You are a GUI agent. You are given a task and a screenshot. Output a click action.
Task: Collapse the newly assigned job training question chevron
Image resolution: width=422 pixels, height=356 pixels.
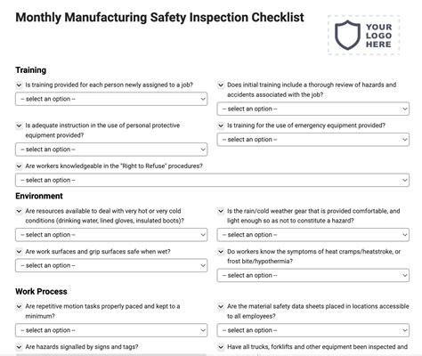pos(19,85)
